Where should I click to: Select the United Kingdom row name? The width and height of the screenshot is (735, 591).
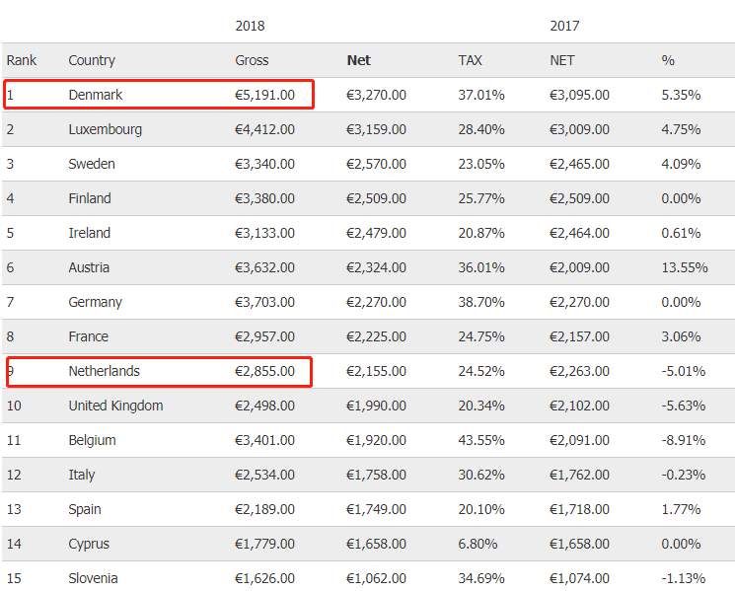(x=115, y=406)
